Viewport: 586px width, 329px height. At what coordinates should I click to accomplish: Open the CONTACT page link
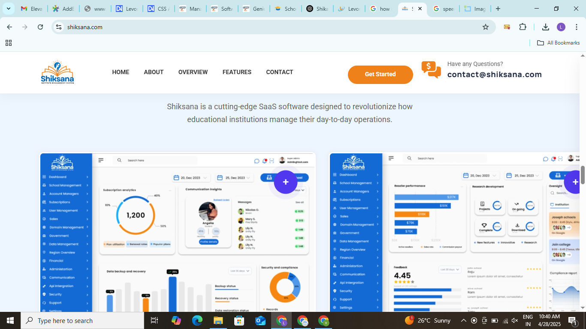point(280,72)
